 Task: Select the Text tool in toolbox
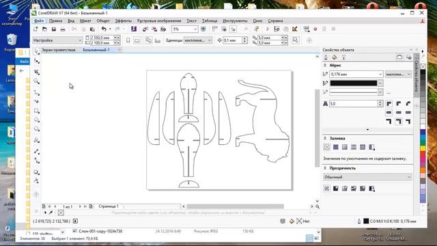click(x=36, y=140)
